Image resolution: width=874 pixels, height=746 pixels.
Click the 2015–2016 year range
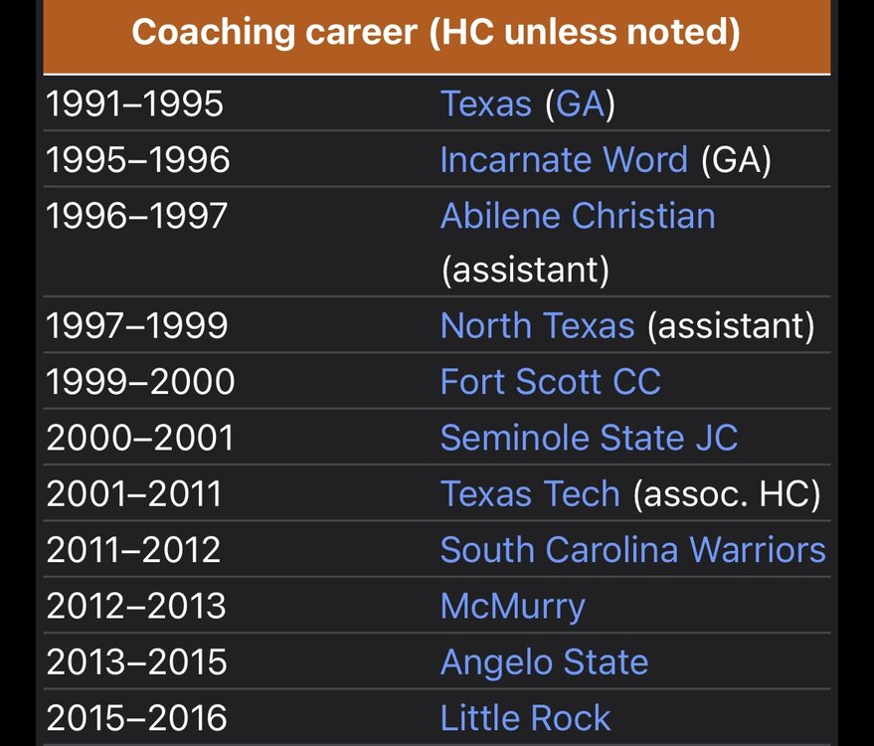coord(137,717)
